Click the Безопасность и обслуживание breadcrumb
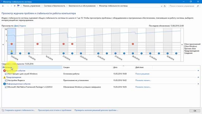Image resolution: width=202 pixels, height=114 pixels. click(x=82, y=6)
